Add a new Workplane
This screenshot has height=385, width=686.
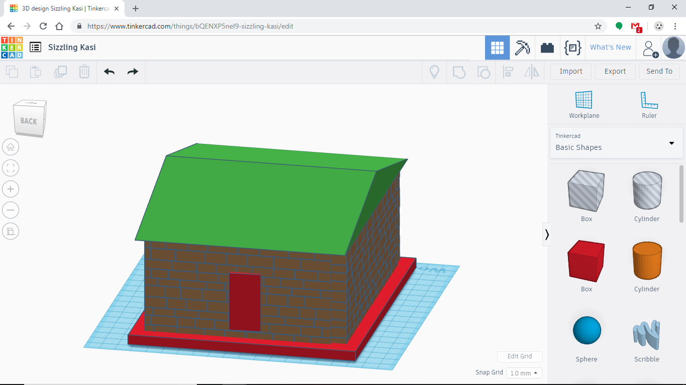pyautogui.click(x=584, y=104)
